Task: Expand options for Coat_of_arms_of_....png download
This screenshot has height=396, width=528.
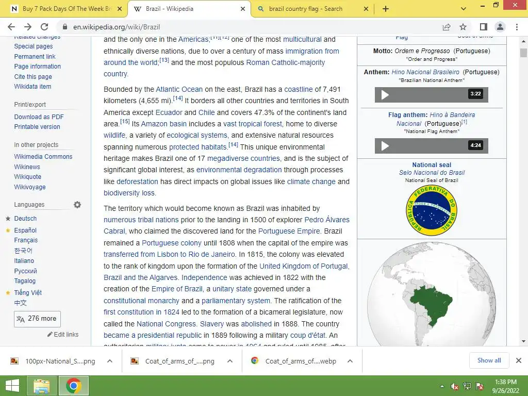Action: pyautogui.click(x=230, y=361)
